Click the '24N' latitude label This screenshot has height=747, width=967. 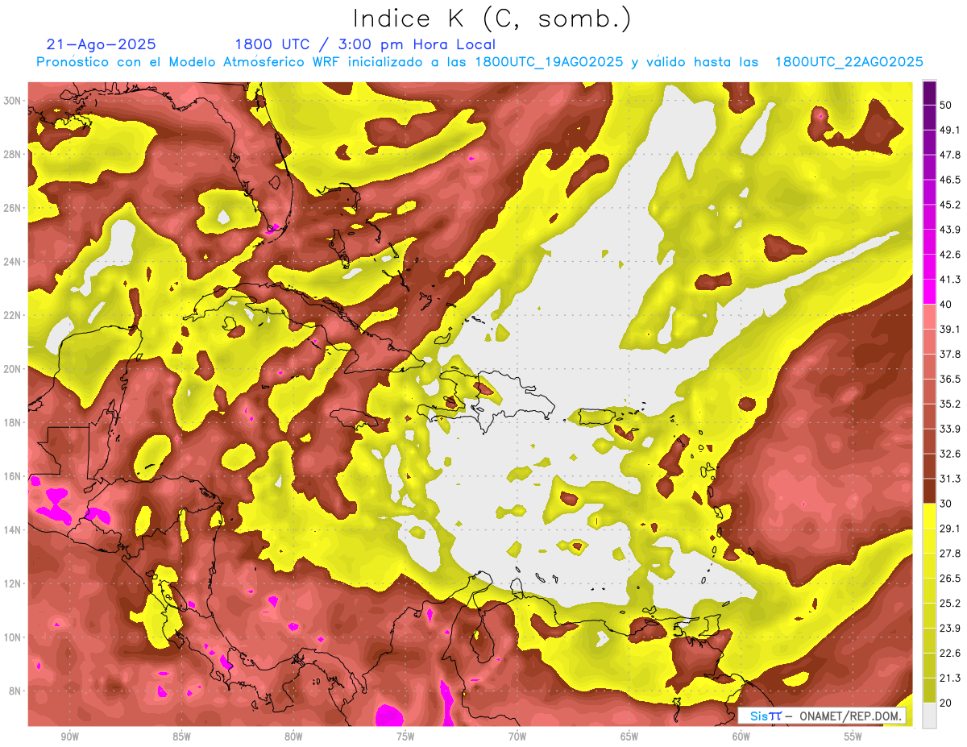point(12,262)
